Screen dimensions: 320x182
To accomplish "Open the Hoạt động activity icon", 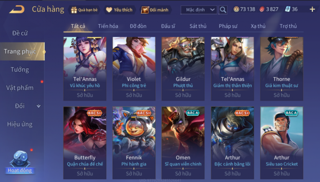I will tap(20, 162).
